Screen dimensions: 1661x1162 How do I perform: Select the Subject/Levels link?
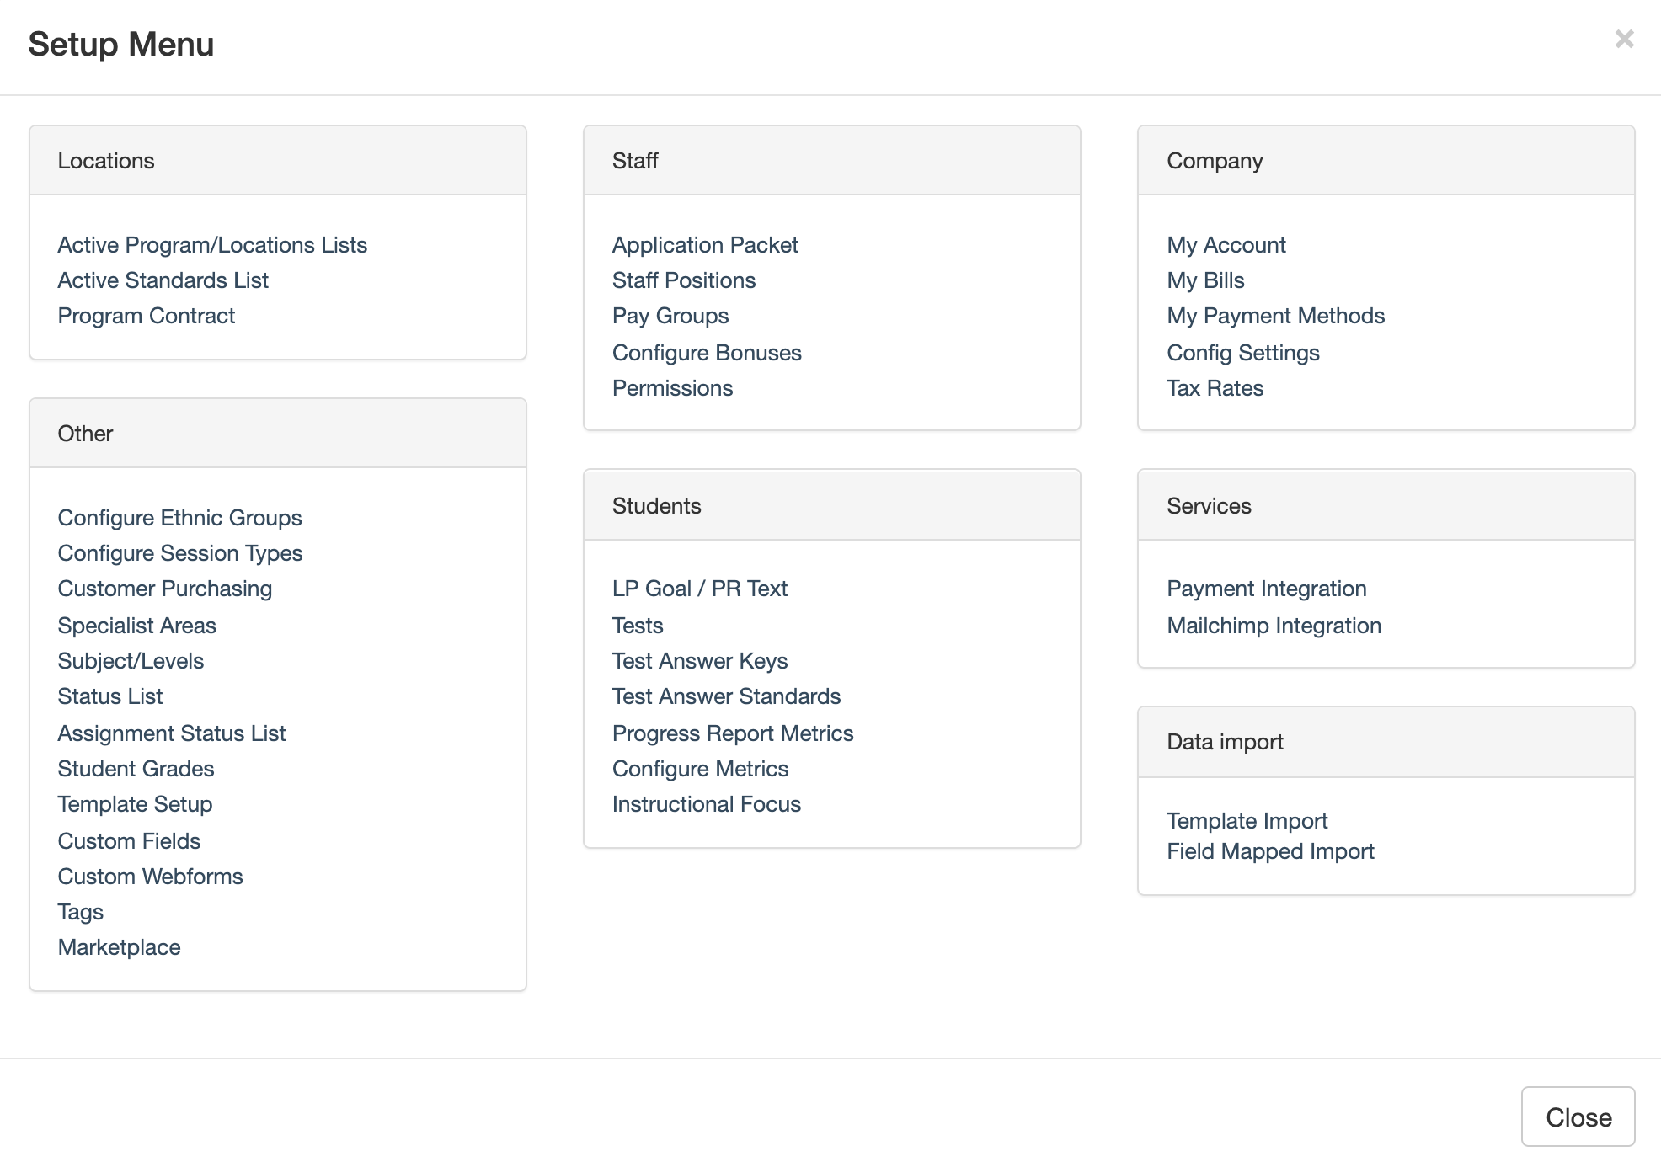[x=131, y=661]
